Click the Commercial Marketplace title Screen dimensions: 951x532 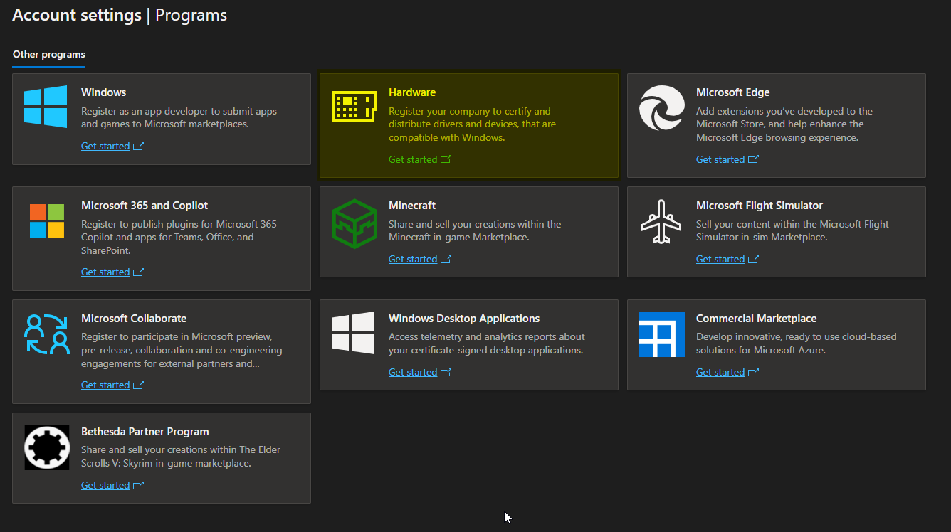757,319
